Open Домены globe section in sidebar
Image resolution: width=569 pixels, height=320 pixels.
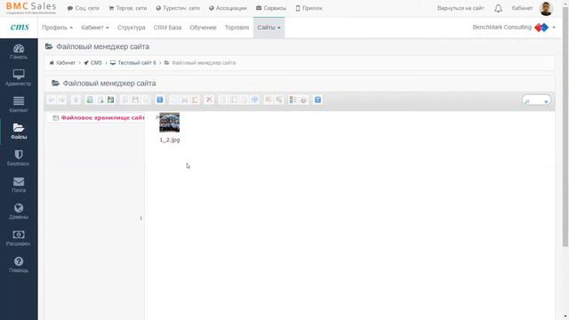click(19, 212)
